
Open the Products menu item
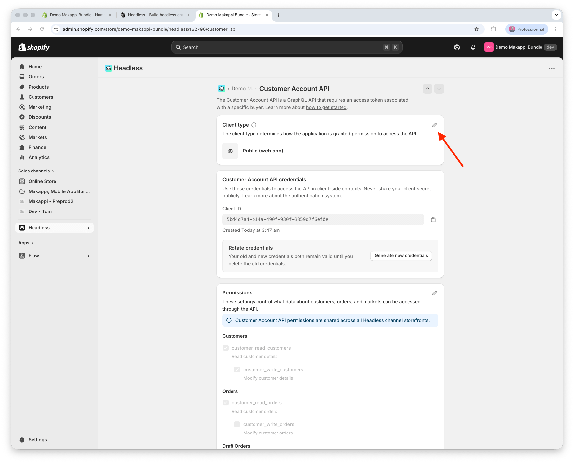tap(38, 87)
